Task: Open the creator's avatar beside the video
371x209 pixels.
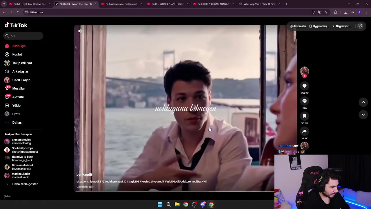Action: [x=304, y=71]
